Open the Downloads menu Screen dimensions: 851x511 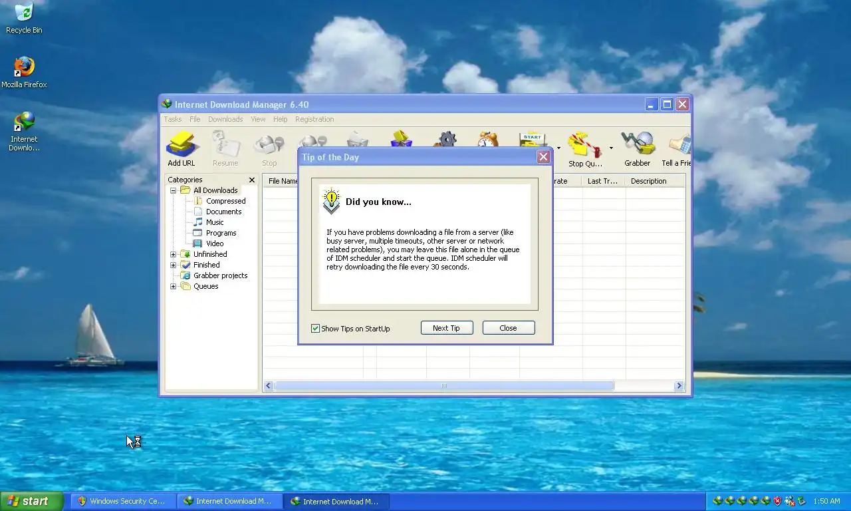click(x=225, y=119)
